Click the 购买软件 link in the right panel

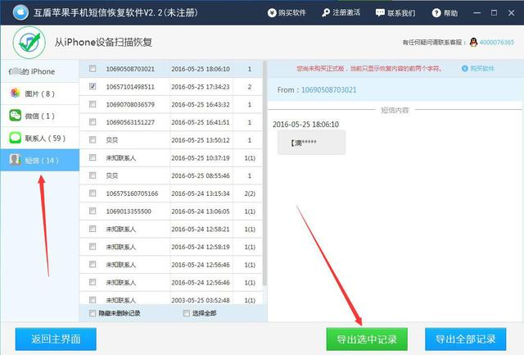(x=482, y=68)
